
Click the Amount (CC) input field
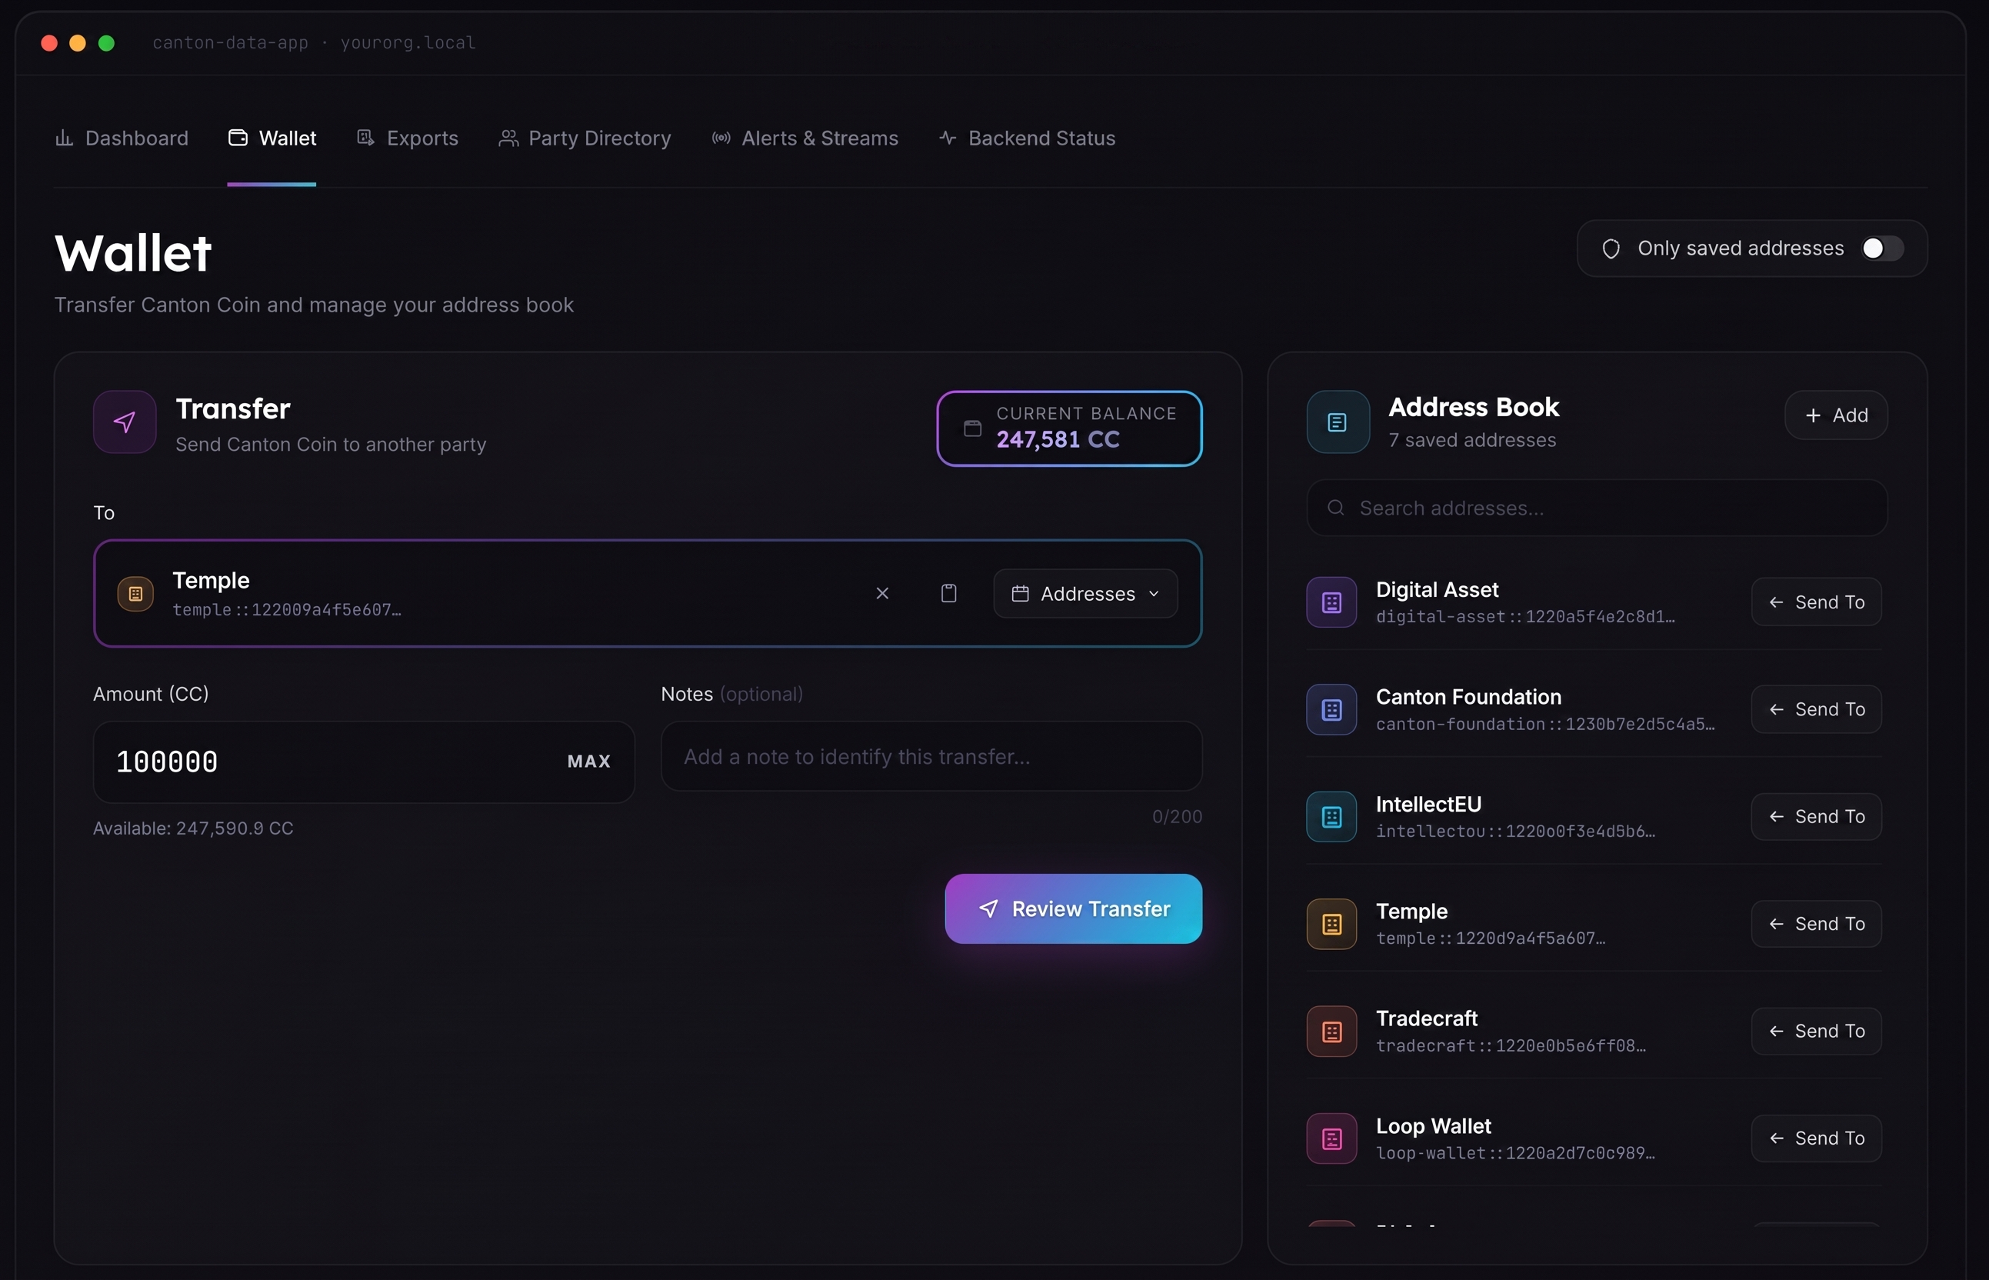pyautogui.click(x=364, y=762)
